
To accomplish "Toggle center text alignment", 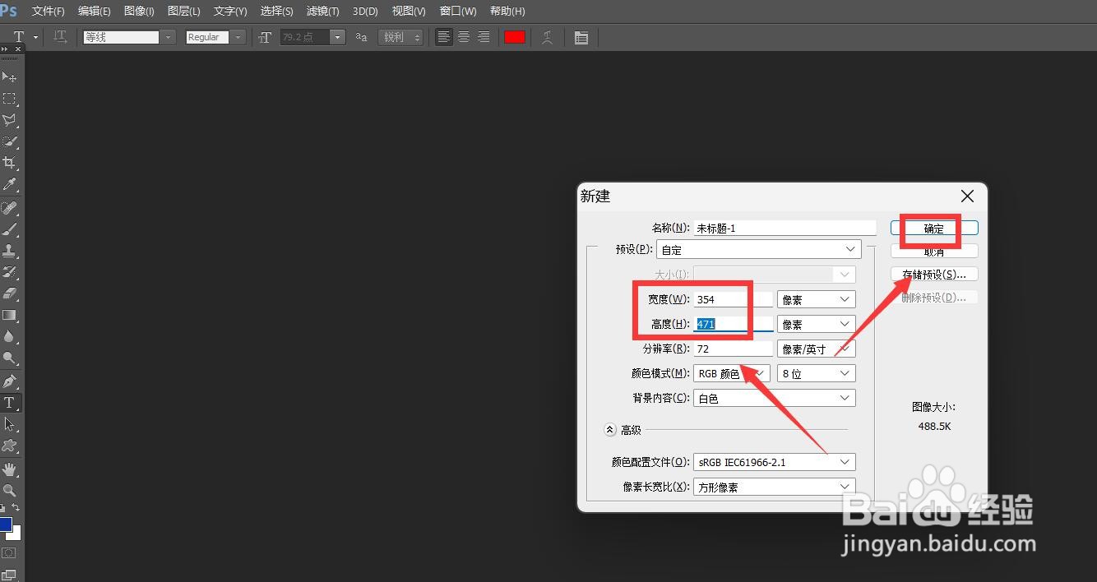I will coord(464,37).
